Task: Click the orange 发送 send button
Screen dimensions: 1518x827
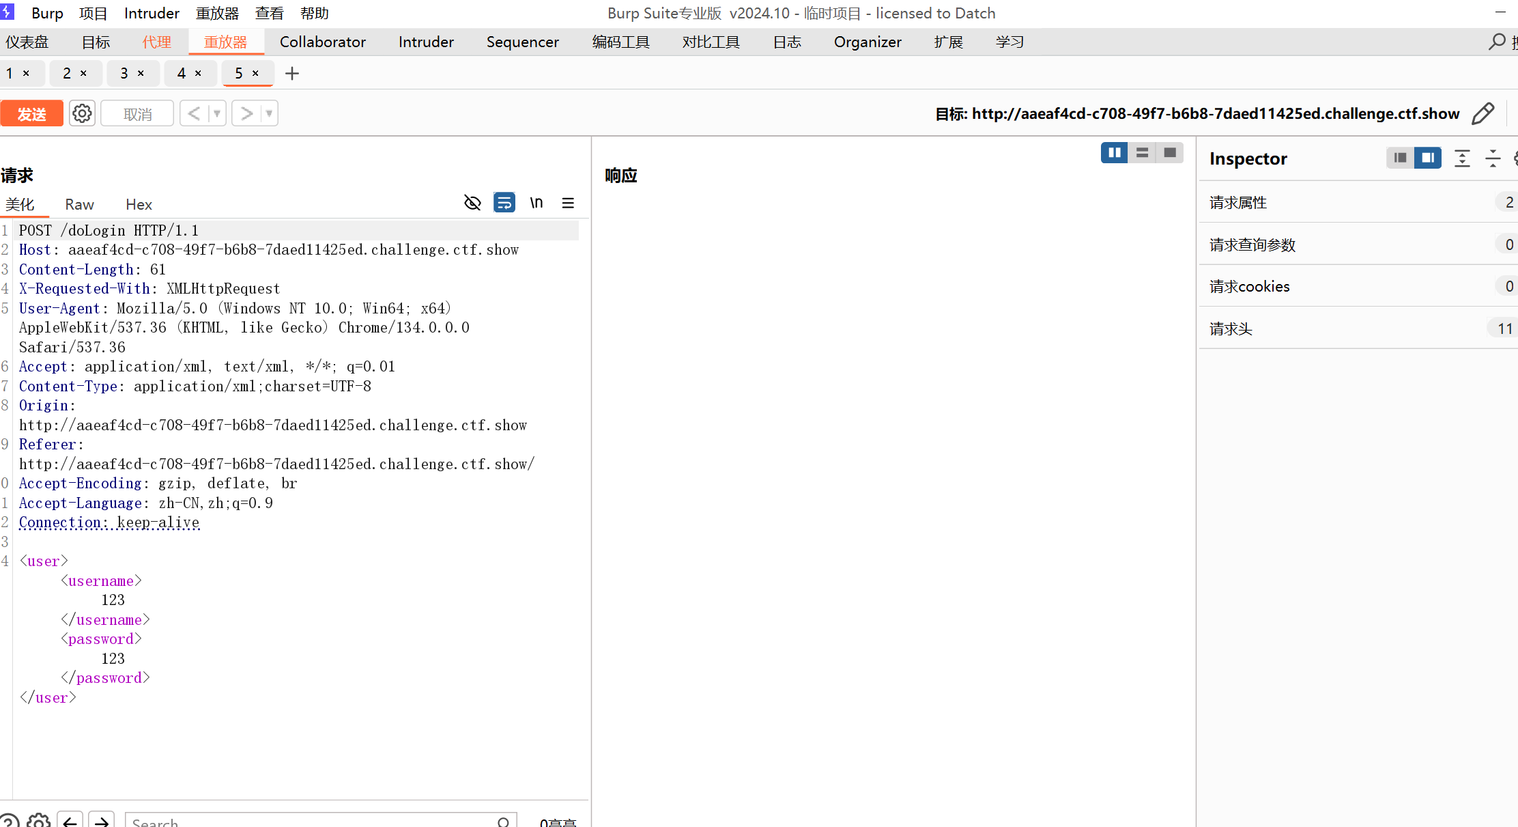Action: [31, 113]
